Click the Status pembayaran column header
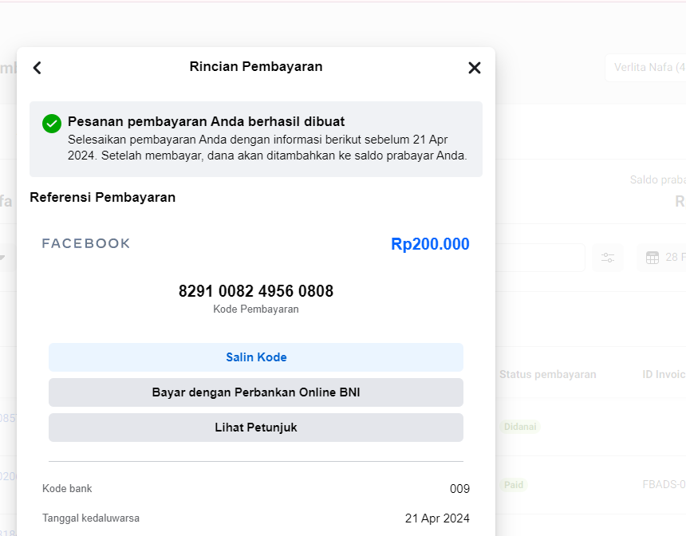Viewport: 686px width, 536px height. pos(548,375)
